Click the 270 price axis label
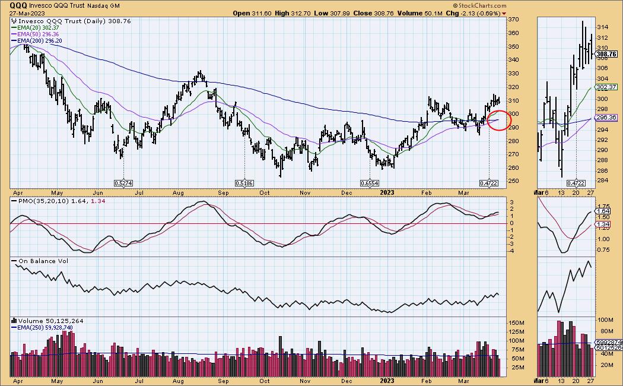Screen dimensions: 623x386 514,154
